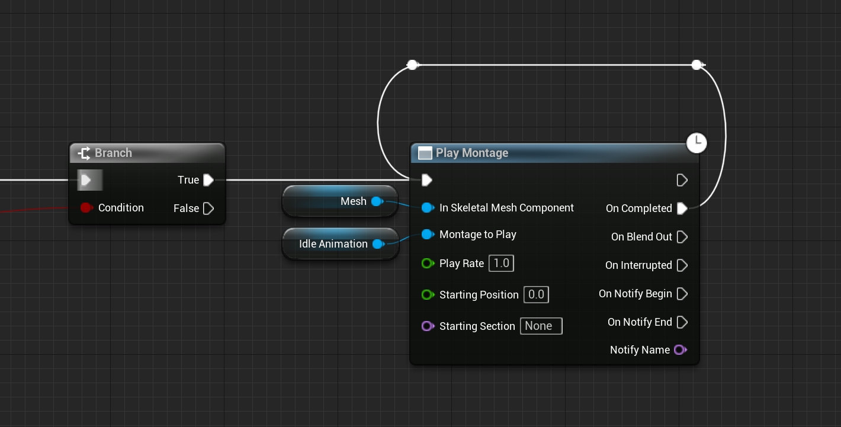The width and height of the screenshot is (841, 427).
Task: Click the red Condition input pin
Action: [x=86, y=208]
